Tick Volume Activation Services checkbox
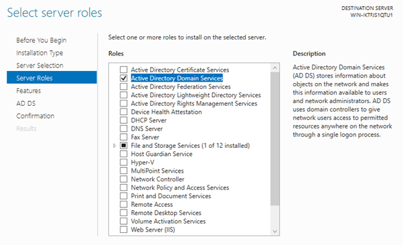The height and width of the screenshot is (245, 403). pos(124,221)
